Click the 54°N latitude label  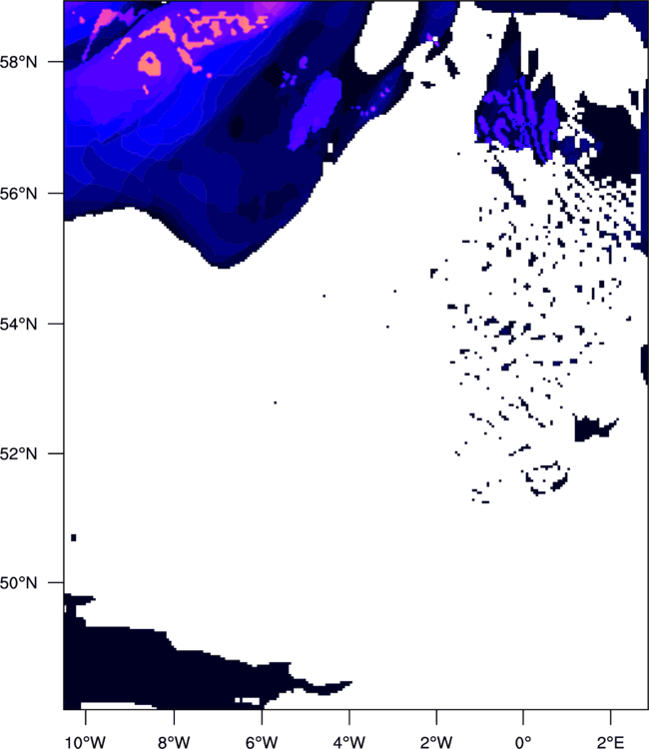tap(18, 324)
